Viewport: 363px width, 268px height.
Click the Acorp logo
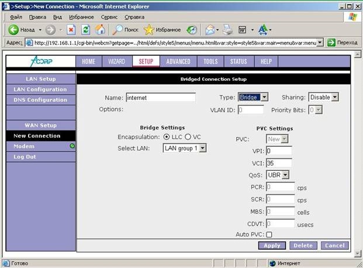coord(41,61)
